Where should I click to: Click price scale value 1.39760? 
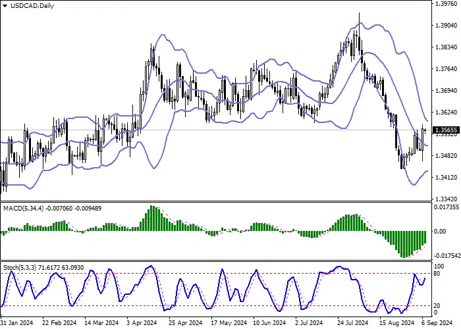click(446, 4)
